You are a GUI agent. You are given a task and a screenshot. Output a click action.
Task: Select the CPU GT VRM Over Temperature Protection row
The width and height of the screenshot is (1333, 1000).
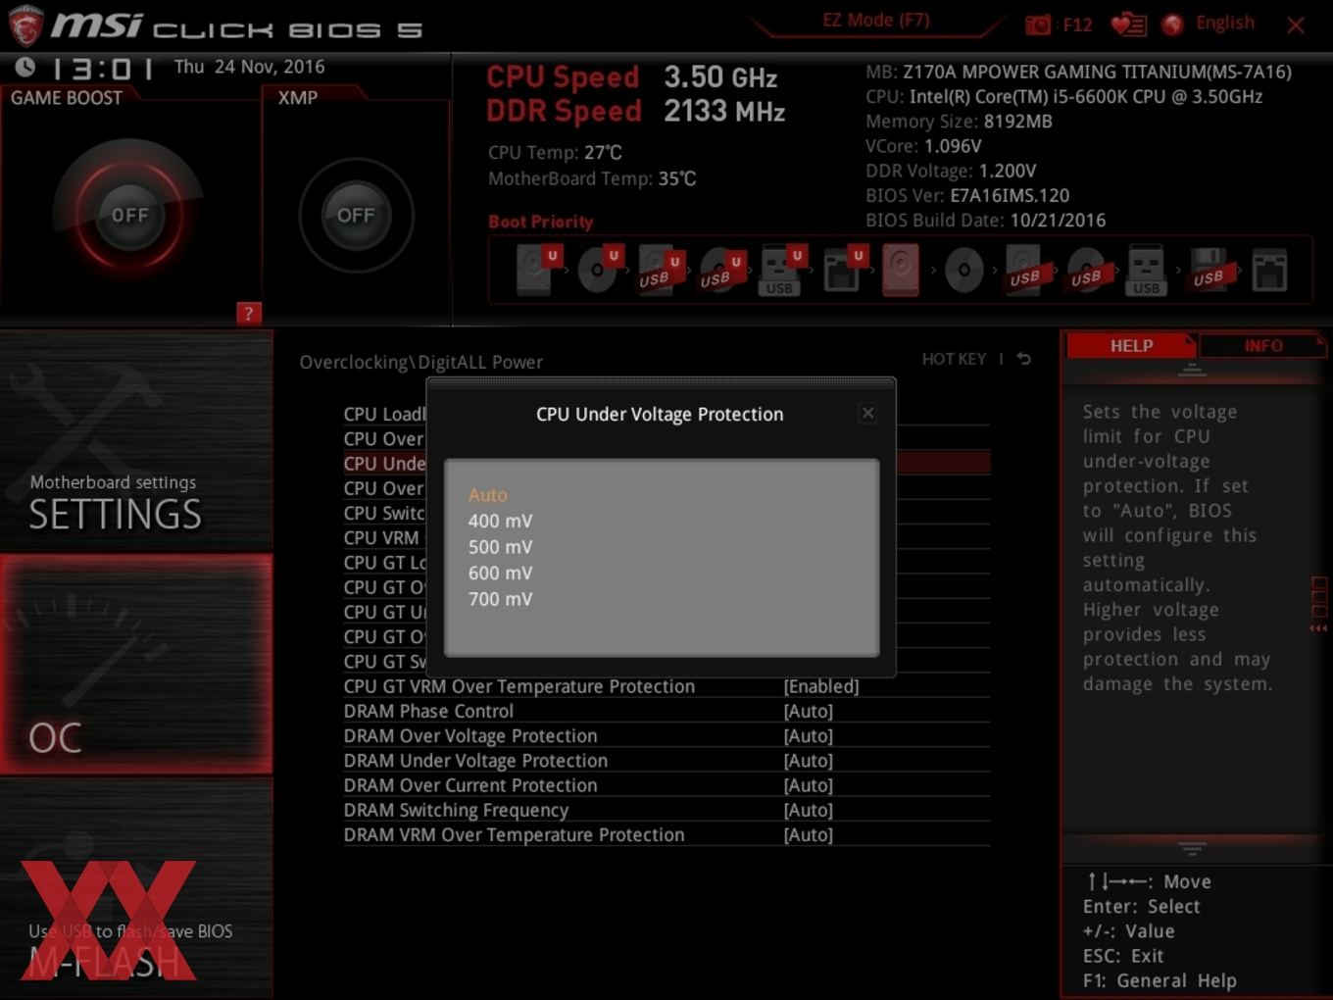point(666,686)
